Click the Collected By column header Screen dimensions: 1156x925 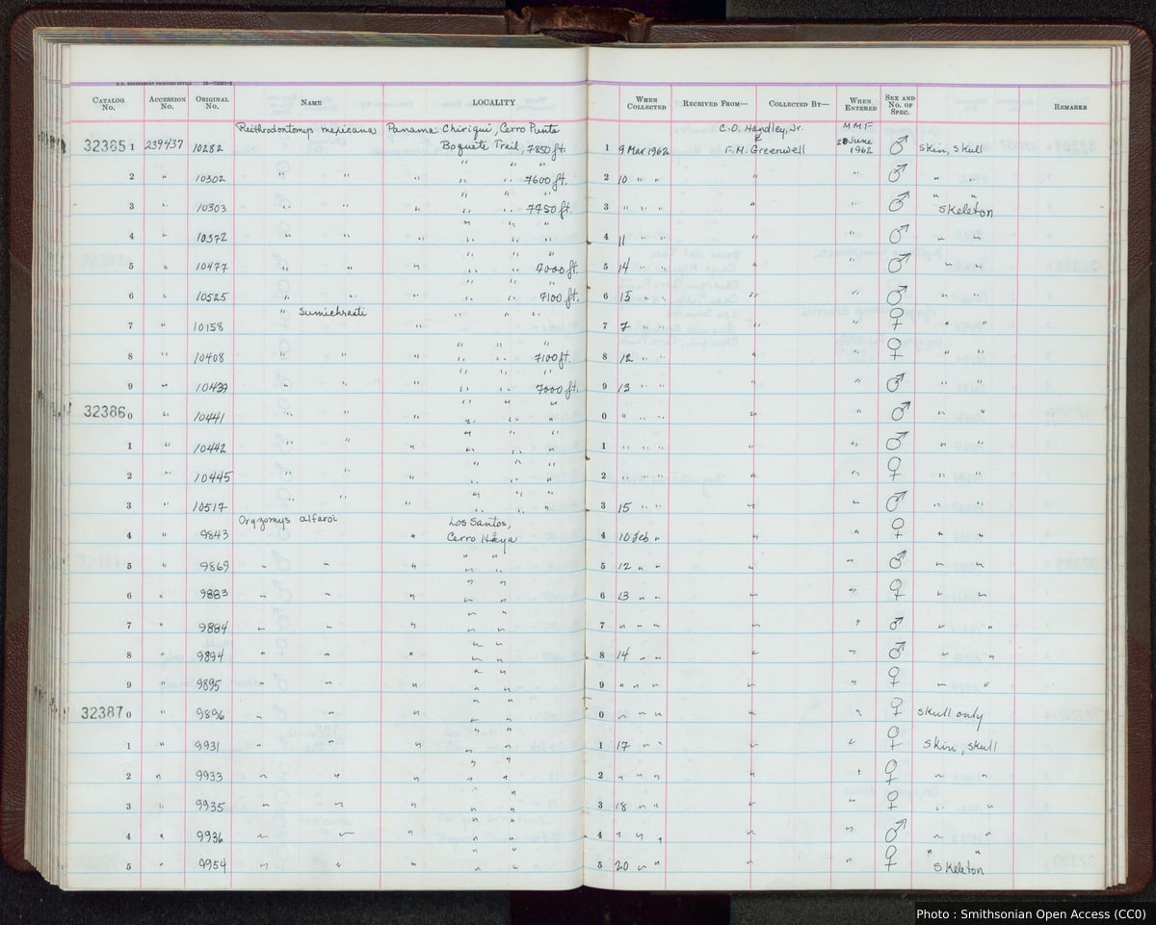(x=796, y=103)
